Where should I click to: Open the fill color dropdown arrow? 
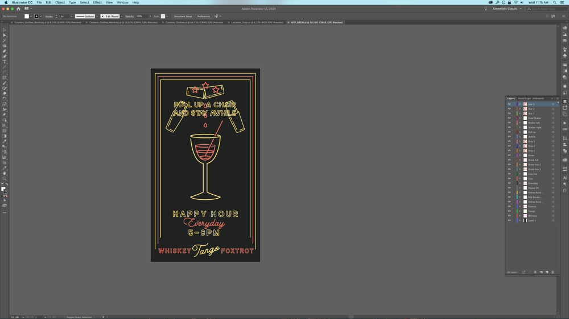[x=31, y=16]
